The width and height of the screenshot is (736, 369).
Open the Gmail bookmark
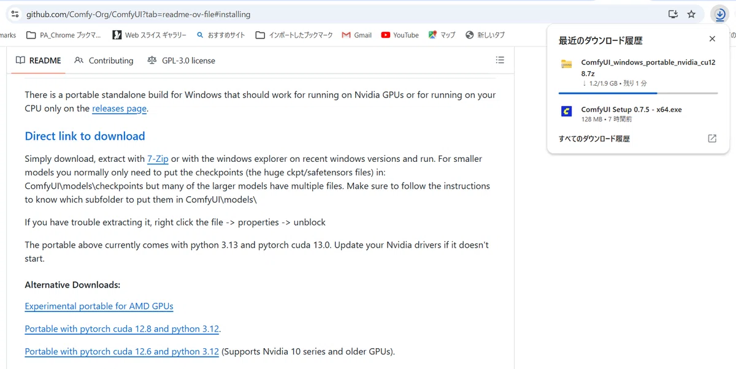[x=357, y=35]
